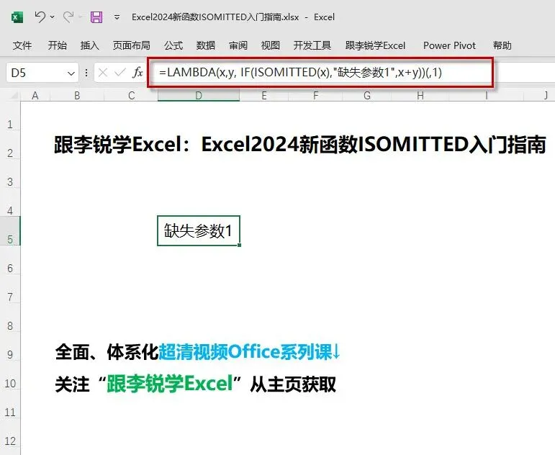The height and width of the screenshot is (455, 555).
Task: Switch to the Power Pivot tab
Action: tap(449, 45)
